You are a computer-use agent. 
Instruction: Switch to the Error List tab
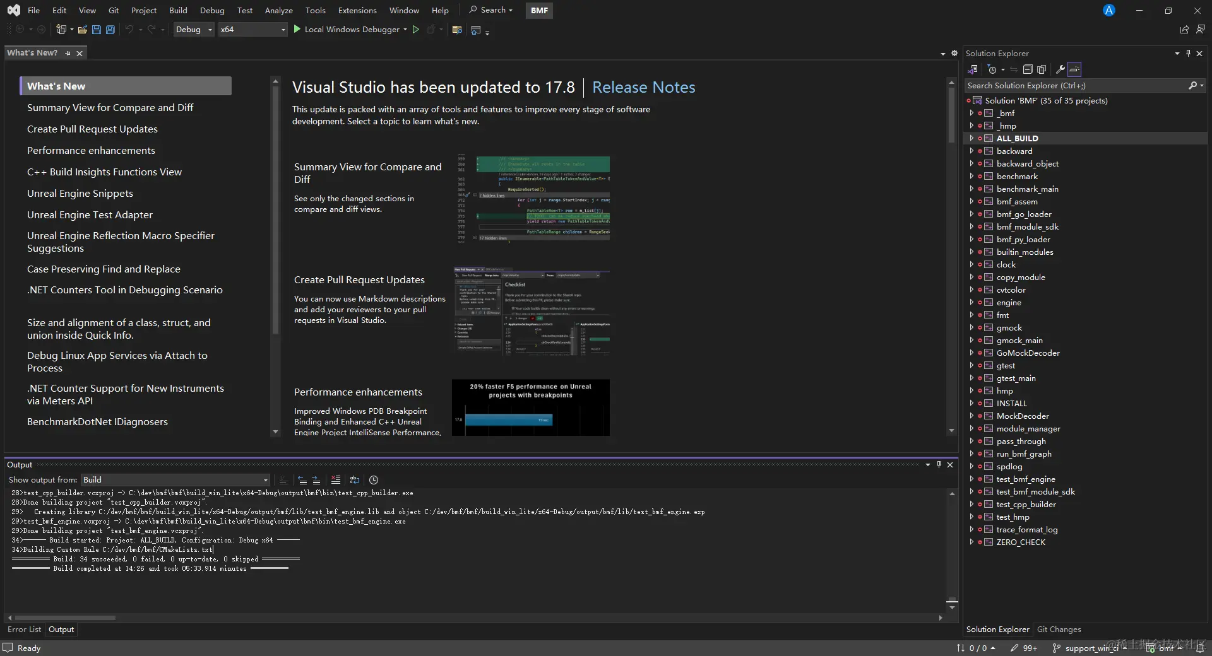pos(24,630)
